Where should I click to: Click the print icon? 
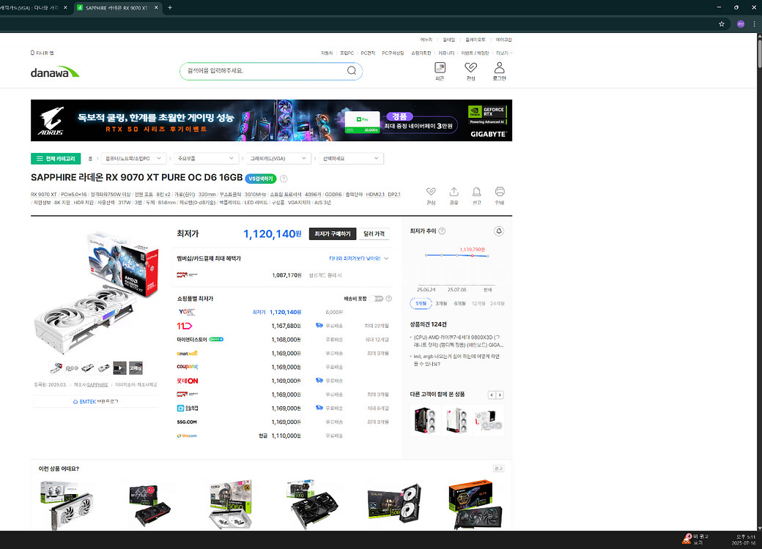point(500,192)
